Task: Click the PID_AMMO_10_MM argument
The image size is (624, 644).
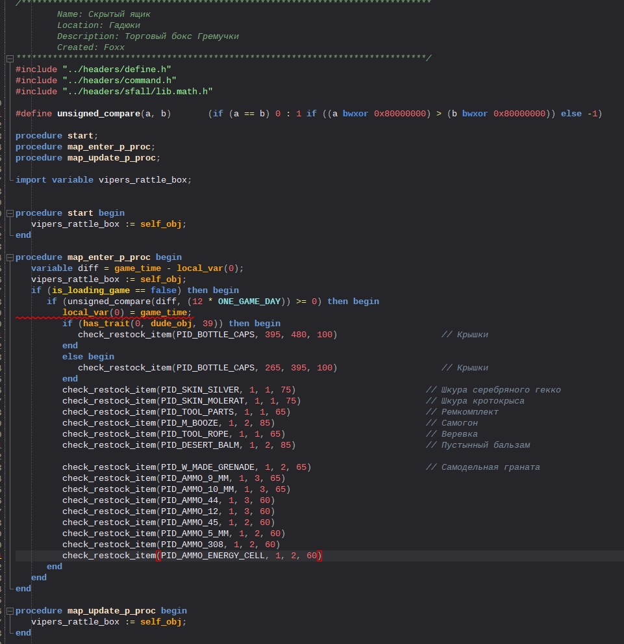Action: tap(197, 491)
